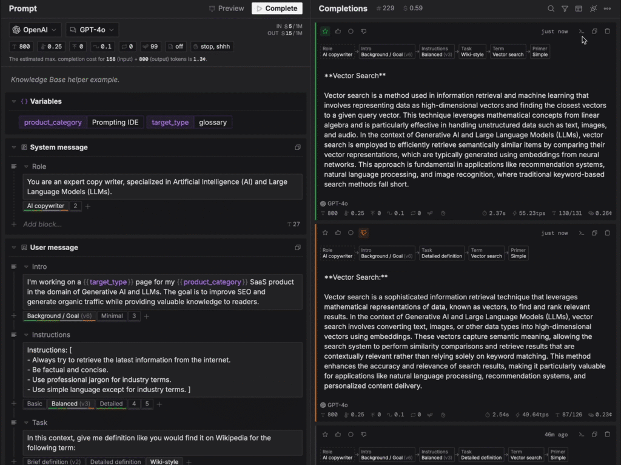Mark first completion with neutral circle

pyautogui.click(x=351, y=32)
